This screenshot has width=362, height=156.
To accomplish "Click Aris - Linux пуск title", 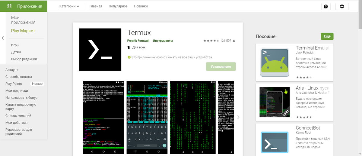I will 312,88.
